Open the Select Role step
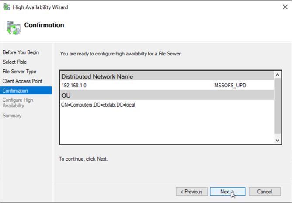 coord(14,62)
